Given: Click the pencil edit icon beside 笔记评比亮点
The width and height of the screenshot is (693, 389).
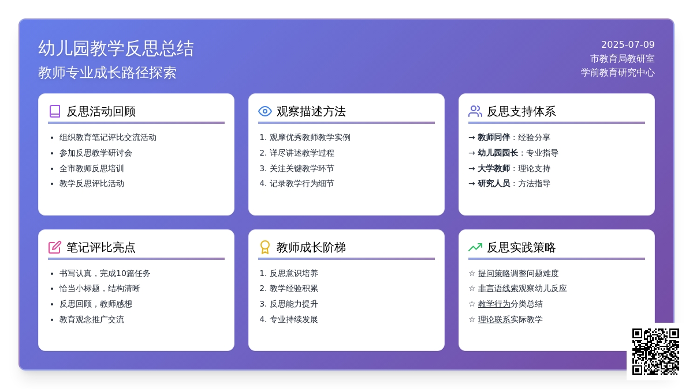Looking at the screenshot, I should pyautogui.click(x=55, y=247).
